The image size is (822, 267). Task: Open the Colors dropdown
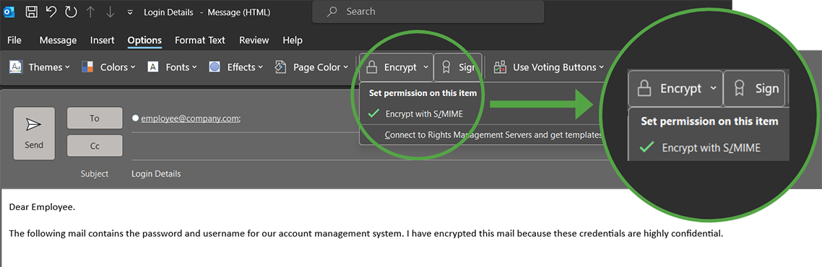tap(108, 67)
